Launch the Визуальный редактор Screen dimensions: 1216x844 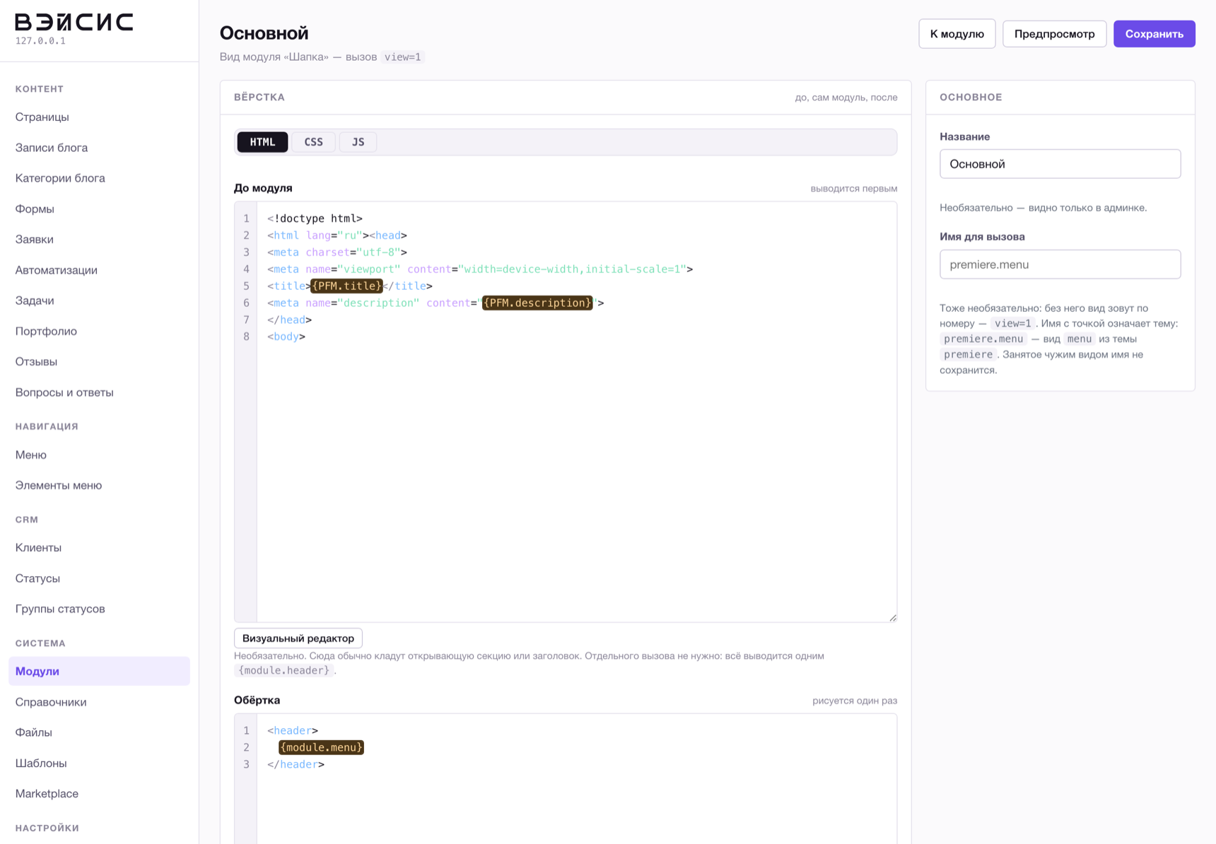click(x=298, y=638)
